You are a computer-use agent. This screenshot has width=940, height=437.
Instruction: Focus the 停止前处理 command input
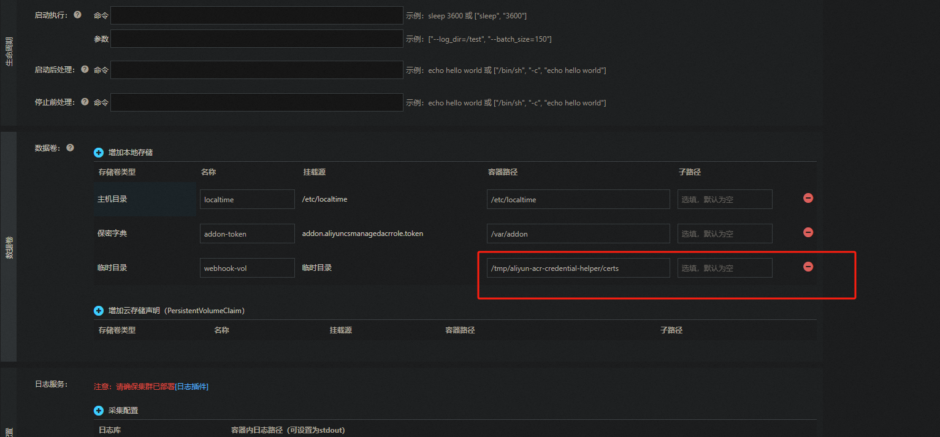pos(256,102)
